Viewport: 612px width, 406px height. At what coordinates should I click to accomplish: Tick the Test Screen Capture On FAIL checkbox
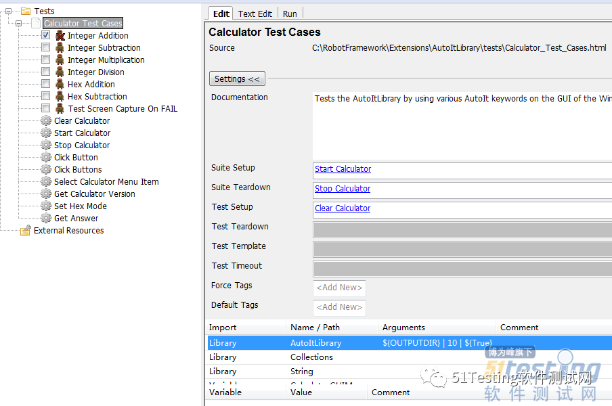45,108
